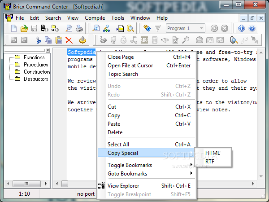
Task: Click the Print icon
Action: click(79, 28)
